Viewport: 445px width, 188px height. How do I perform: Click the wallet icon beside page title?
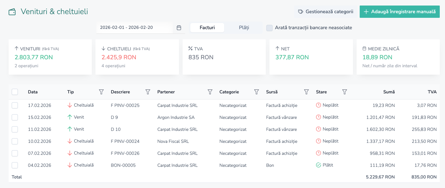[x=12, y=12]
